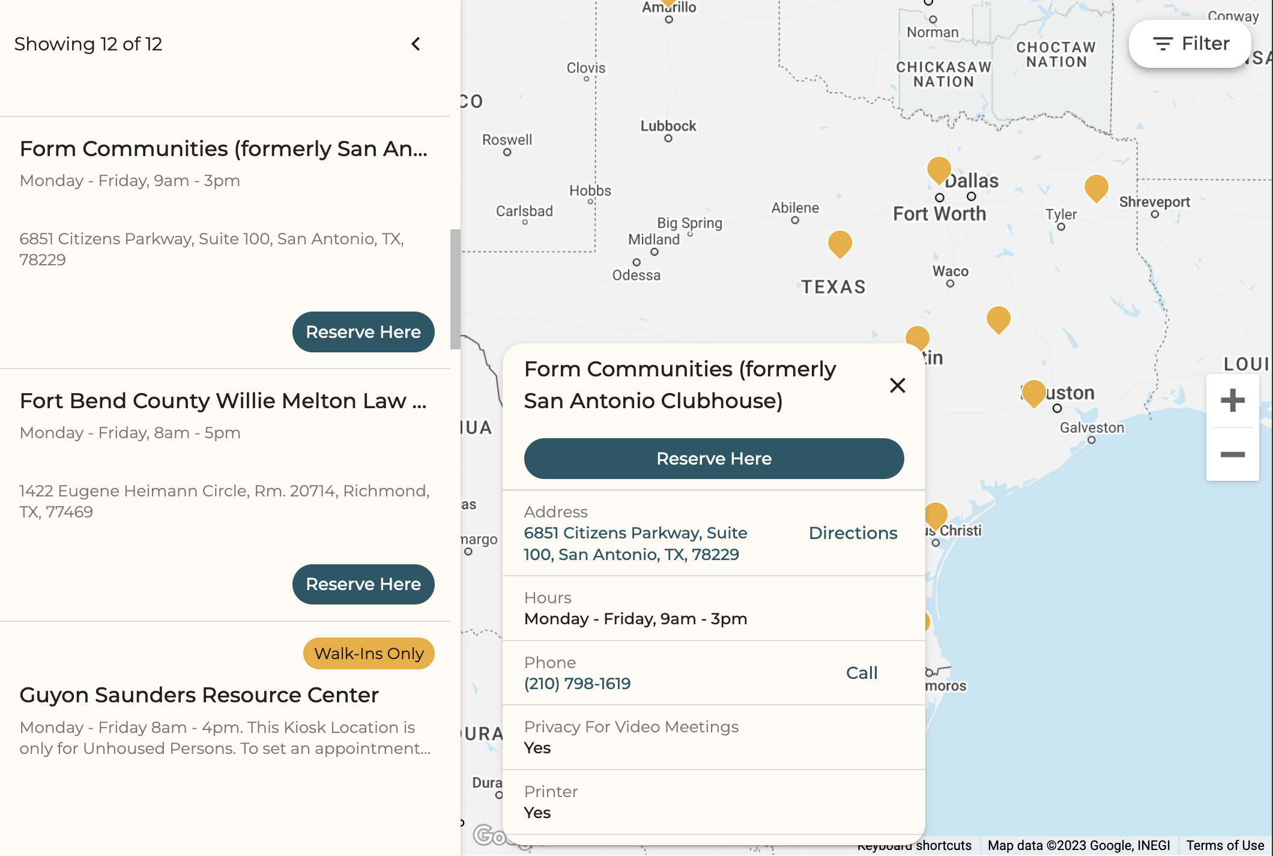Click the Monday - Friday, 8am - 5pm hours

coord(130,433)
